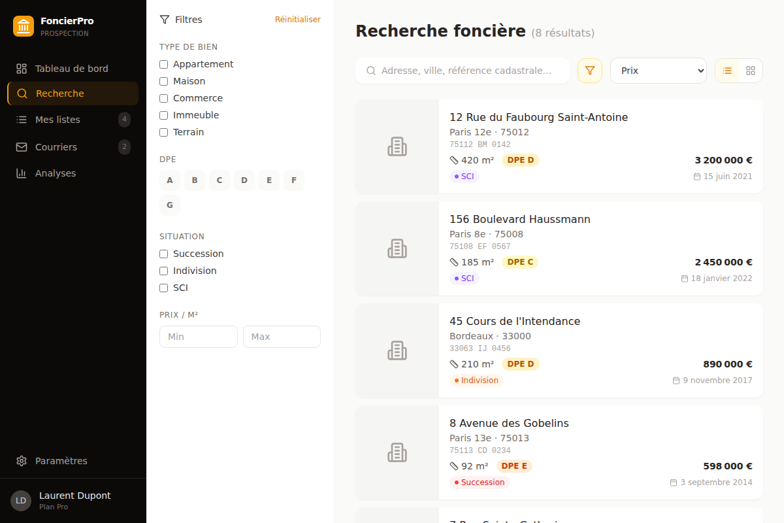Go to Courriers in the sidebar
Screen dimensions: 784x523
[x=73, y=147]
